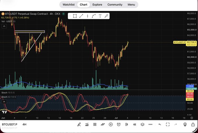
Task: Open the compare symbols icon
Action: click(x=103, y=125)
